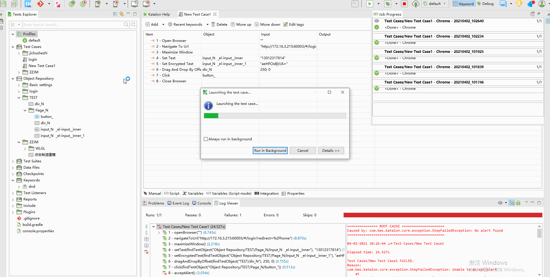Viewport: 550px width, 277px height.
Task: Click Link with Editor arrows icon
Action: tap(121, 14)
